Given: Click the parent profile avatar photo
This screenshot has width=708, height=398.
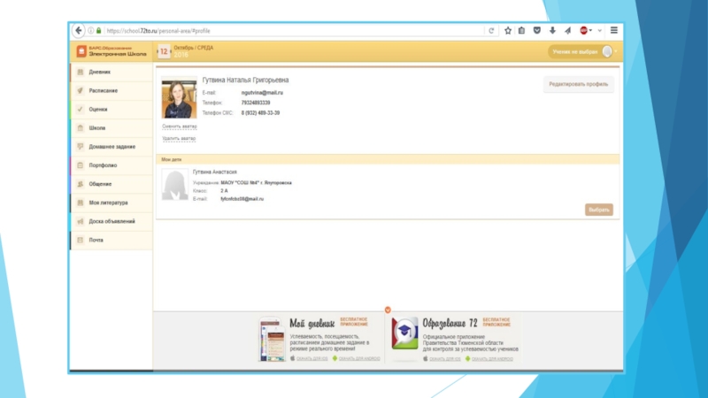Looking at the screenshot, I should [x=179, y=98].
